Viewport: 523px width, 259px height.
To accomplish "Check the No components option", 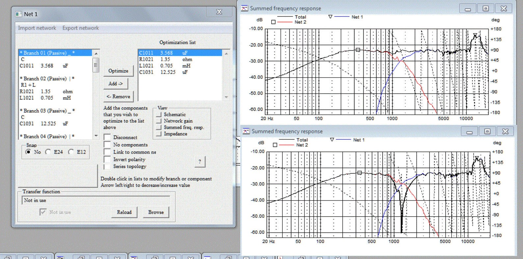I will pos(107,145).
